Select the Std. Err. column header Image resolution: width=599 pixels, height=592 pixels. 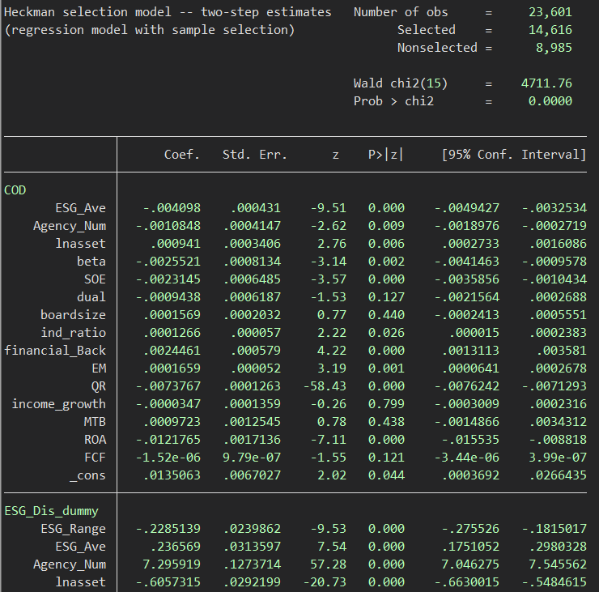click(x=255, y=155)
